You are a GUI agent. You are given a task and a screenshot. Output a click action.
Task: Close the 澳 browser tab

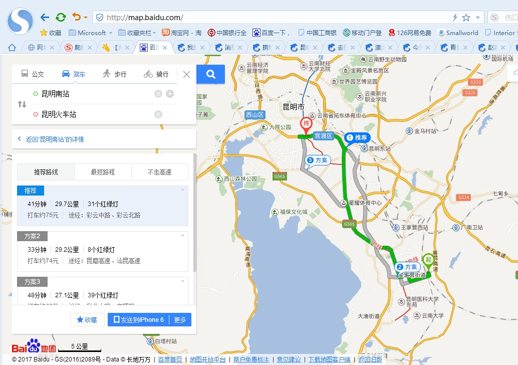pos(390,48)
